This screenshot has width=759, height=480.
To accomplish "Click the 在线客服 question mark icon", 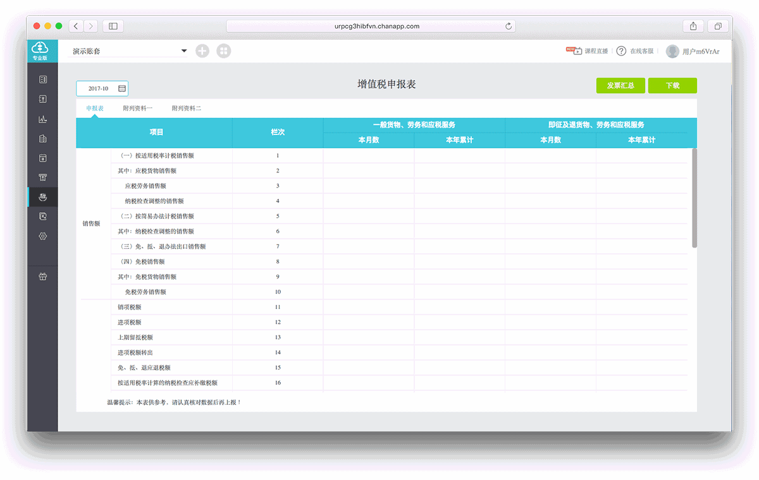I will [621, 51].
